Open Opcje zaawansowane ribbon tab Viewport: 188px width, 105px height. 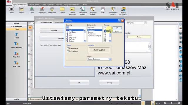click(72, 5)
